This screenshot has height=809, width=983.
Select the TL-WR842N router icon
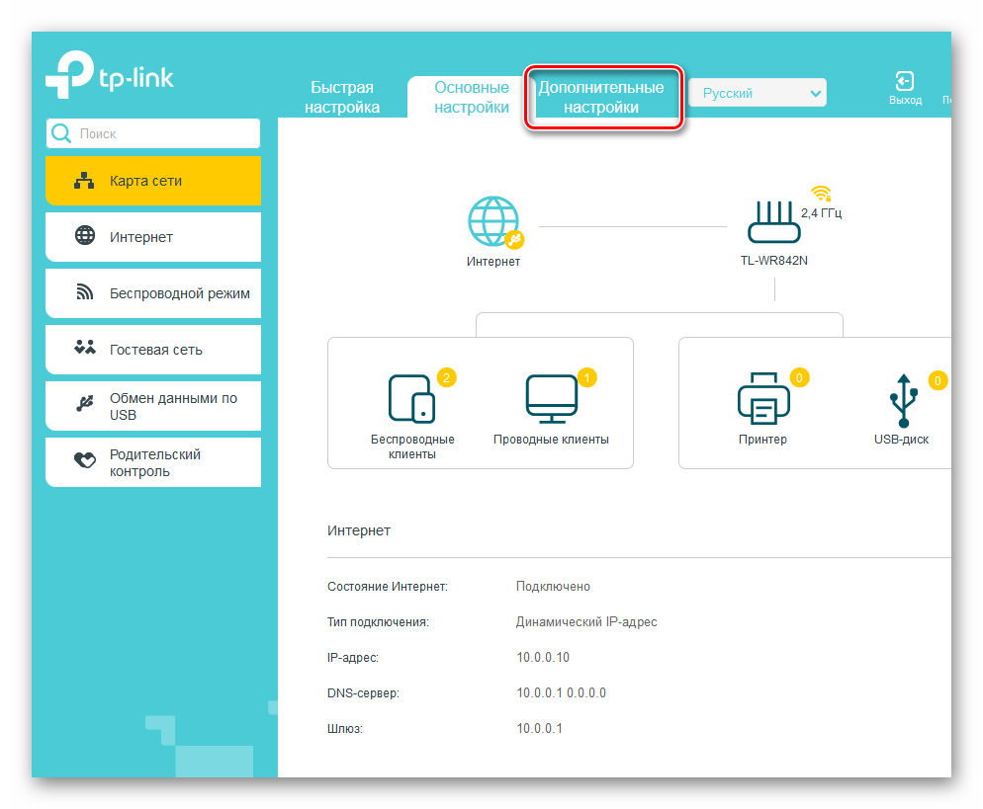click(774, 221)
